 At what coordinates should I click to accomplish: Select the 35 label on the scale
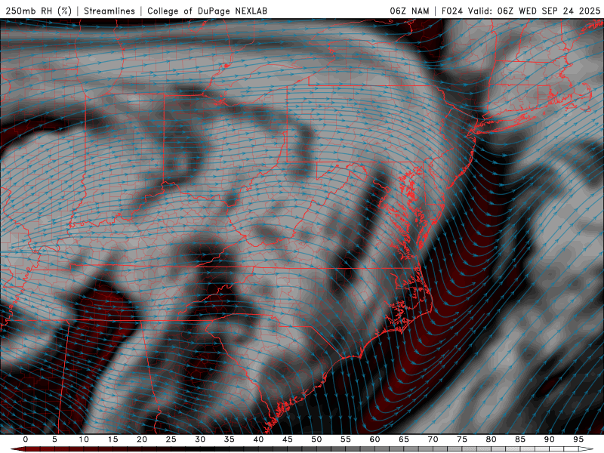230,439
